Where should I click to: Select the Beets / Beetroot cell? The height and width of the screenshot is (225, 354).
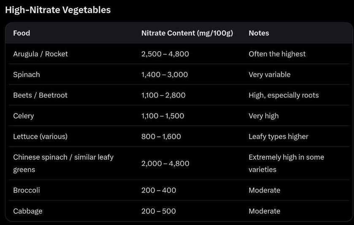coord(40,95)
